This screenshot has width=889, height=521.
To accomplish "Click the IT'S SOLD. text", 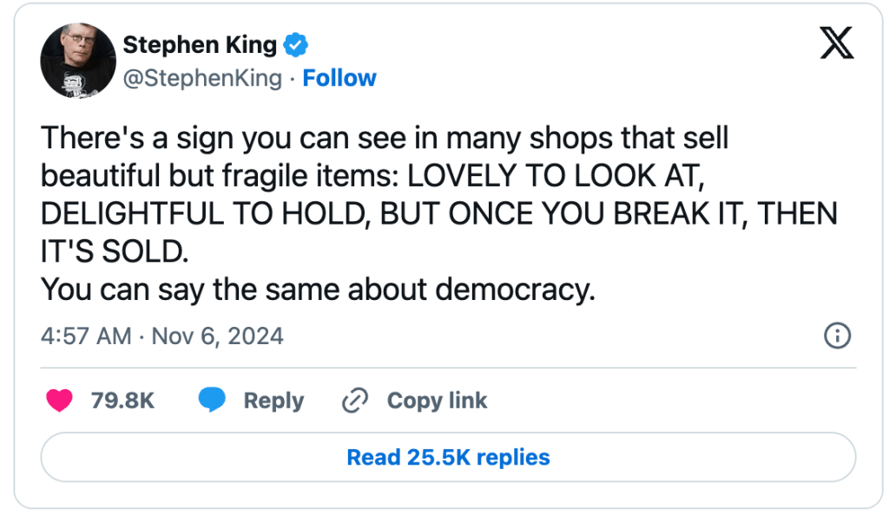I will click(114, 252).
